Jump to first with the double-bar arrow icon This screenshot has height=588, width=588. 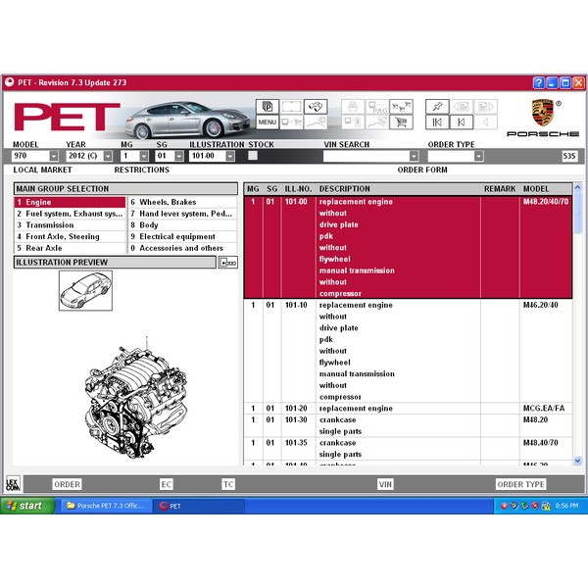(x=437, y=122)
